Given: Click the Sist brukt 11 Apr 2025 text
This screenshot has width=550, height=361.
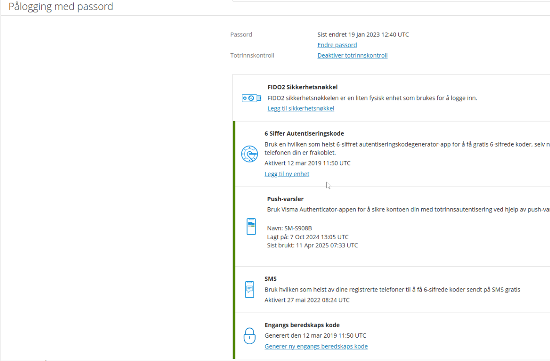Looking at the screenshot, I should [312, 245].
